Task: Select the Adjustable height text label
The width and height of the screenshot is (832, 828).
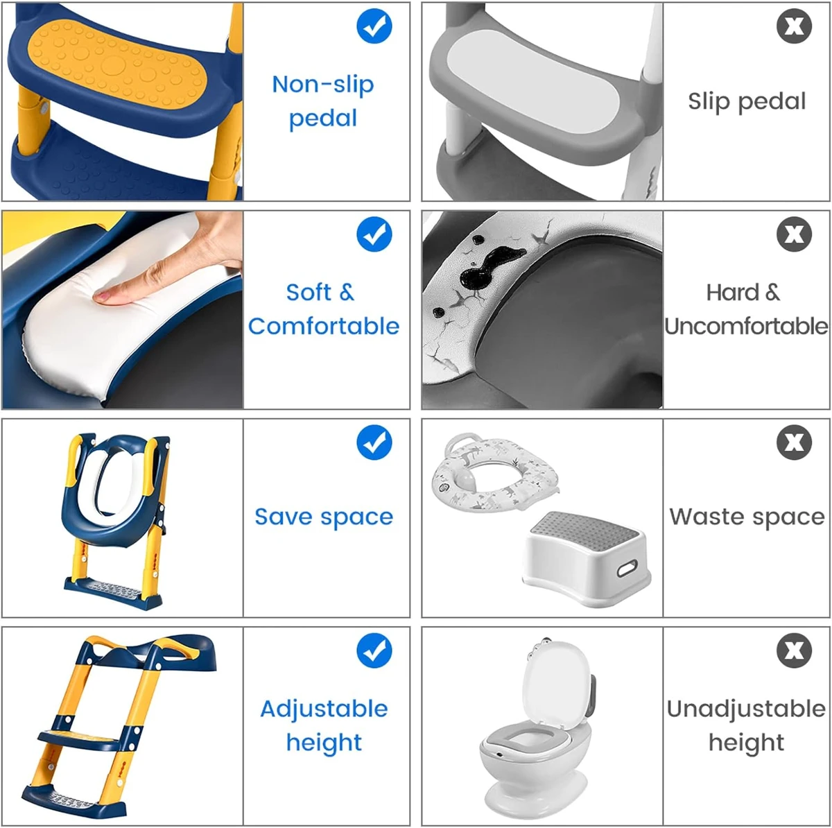Action: tap(324, 725)
